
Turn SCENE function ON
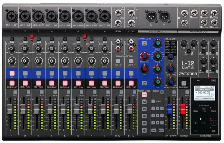(x=162, y=92)
